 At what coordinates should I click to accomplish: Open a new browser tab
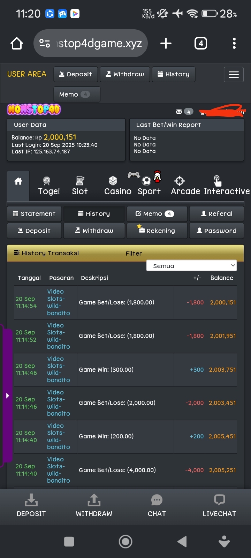tap(166, 43)
